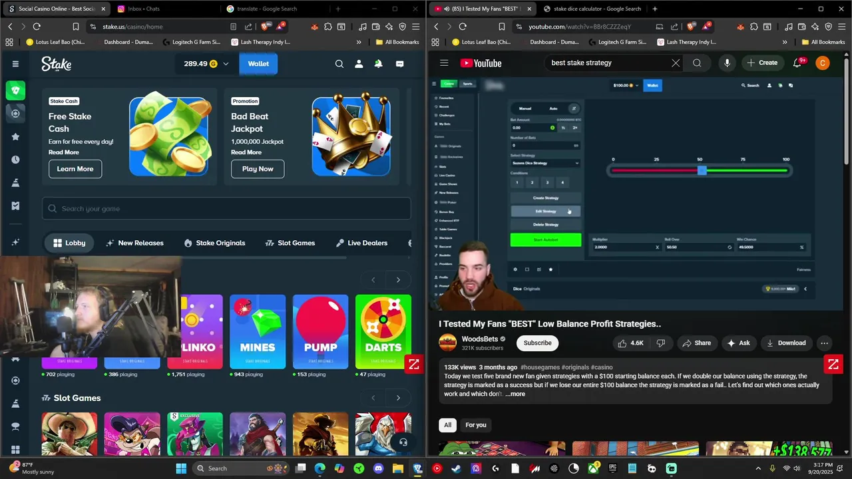
Task: Click YouTube search magnifier button
Action: click(697, 63)
